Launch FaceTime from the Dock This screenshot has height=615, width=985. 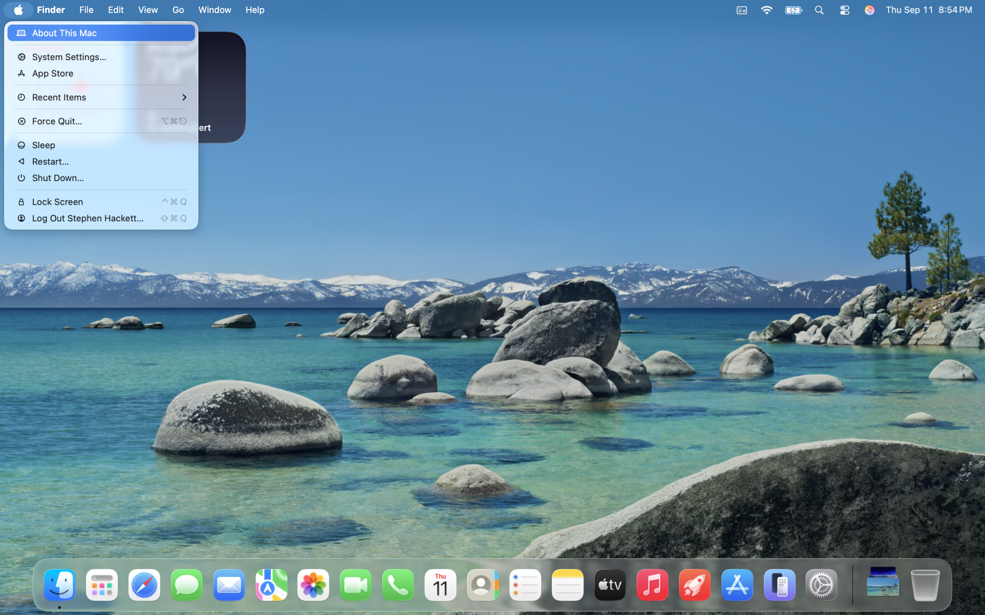pos(356,585)
